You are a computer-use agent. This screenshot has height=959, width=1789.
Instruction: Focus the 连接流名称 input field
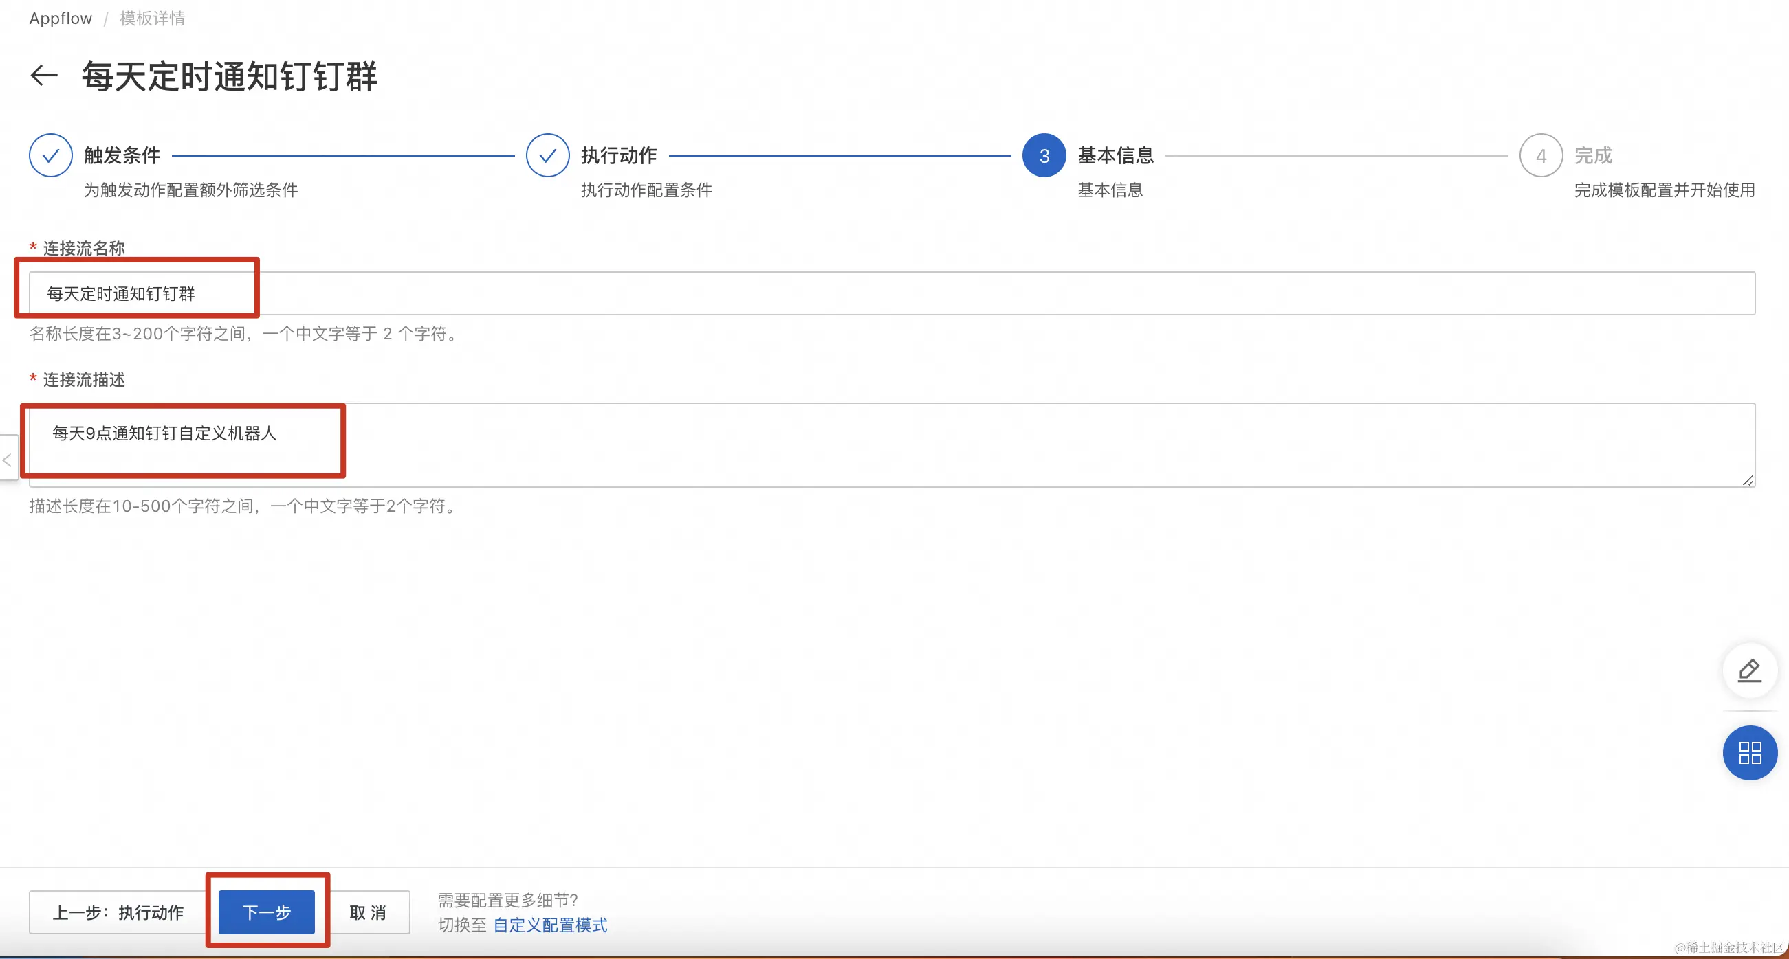click(892, 293)
